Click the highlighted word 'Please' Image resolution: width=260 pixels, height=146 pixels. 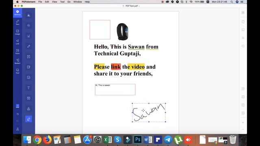coord(102,67)
